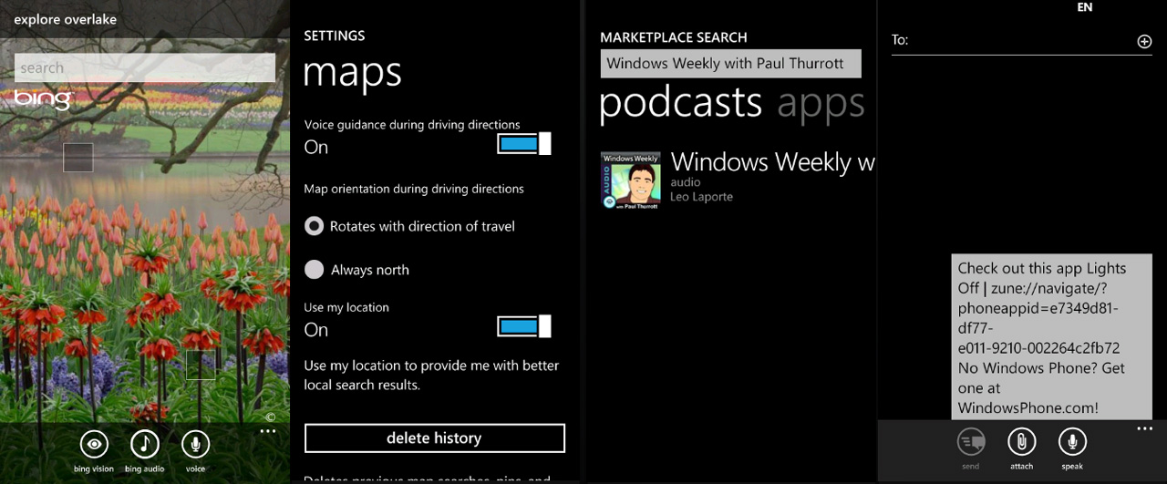Select Always north map orientation
1167x484 pixels.
coord(356,270)
